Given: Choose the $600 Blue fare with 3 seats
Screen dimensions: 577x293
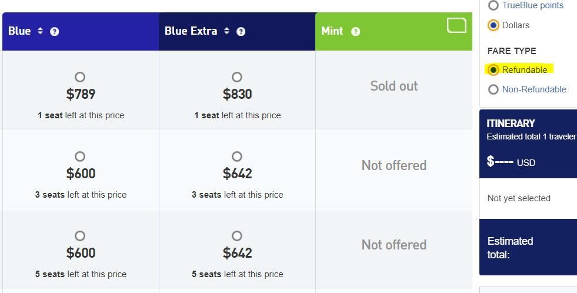Looking at the screenshot, I should tap(80, 157).
